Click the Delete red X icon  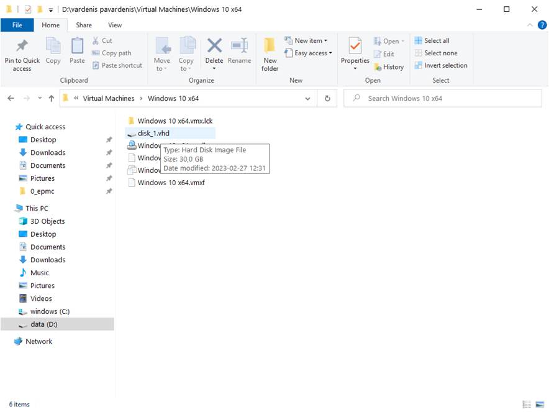tap(214, 47)
